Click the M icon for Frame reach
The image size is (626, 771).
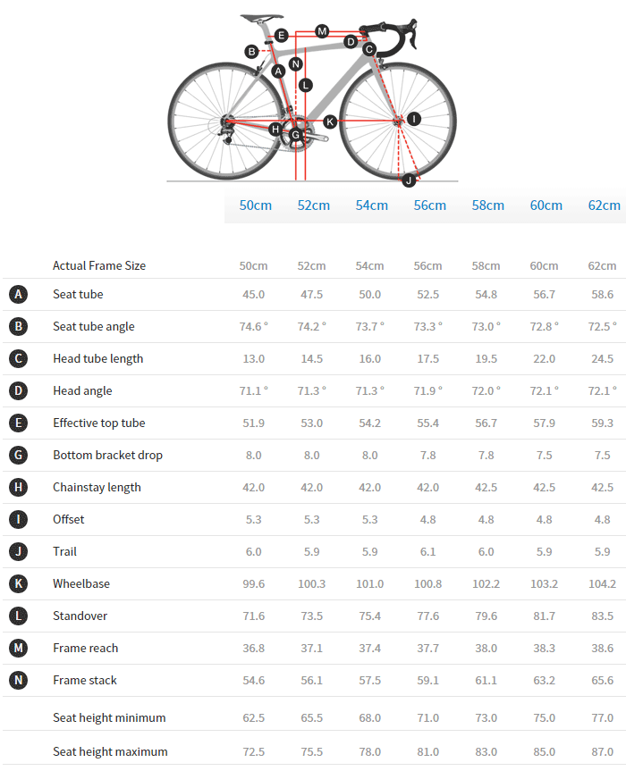pos(18,648)
